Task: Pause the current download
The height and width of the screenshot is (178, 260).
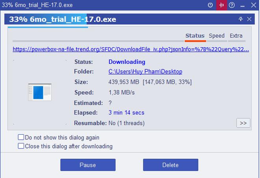Action: click(87, 165)
